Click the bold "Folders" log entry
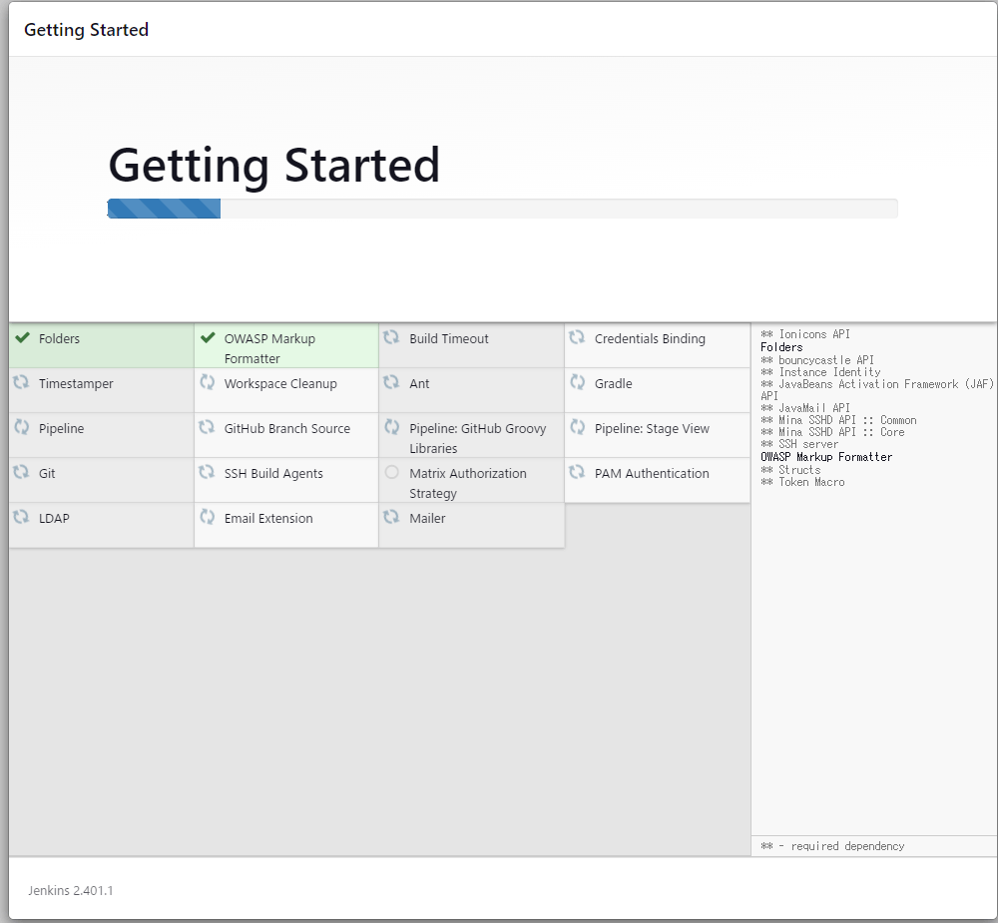This screenshot has width=998, height=923. [x=781, y=347]
